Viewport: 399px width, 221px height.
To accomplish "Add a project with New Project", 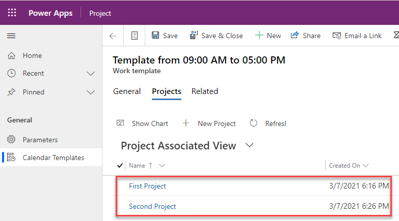I will (209, 123).
